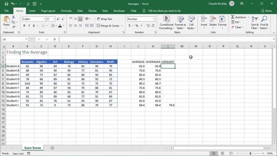277x156 pixels.
Task: Click AutoSum button
Action: coord(238,17)
